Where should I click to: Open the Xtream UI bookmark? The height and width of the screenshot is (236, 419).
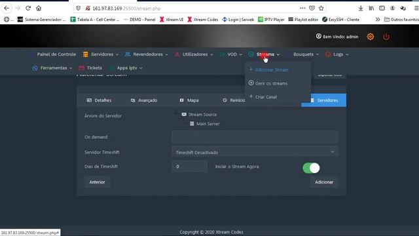[x=172, y=19]
